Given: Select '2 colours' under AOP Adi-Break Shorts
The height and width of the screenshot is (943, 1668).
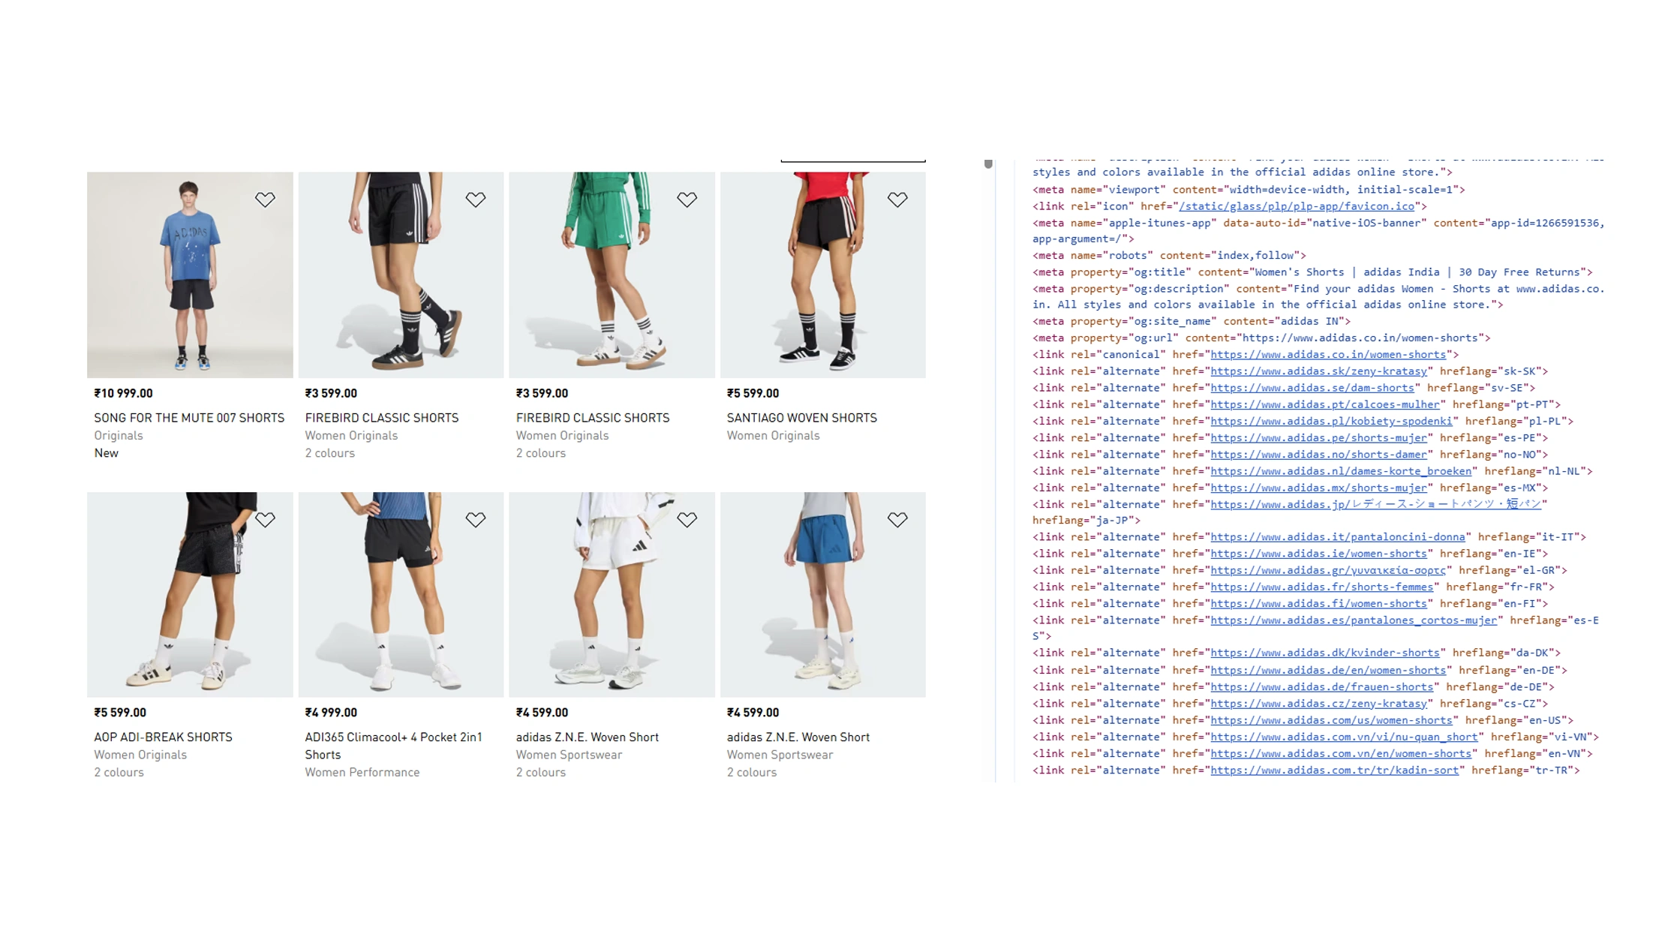Looking at the screenshot, I should 119,772.
